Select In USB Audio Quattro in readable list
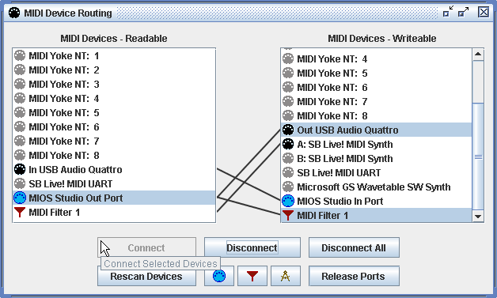The height and width of the screenshot is (298, 497). pos(114,170)
